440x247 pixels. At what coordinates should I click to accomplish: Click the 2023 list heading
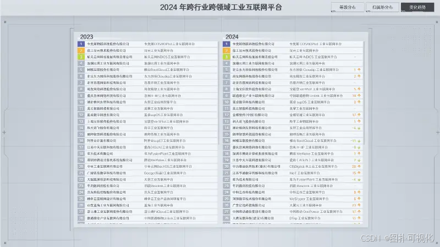point(86,37)
